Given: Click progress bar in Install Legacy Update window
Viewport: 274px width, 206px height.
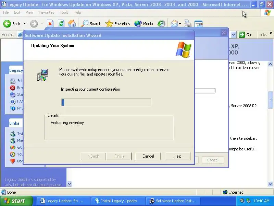Looking at the screenshot, I should tap(205, 91).
